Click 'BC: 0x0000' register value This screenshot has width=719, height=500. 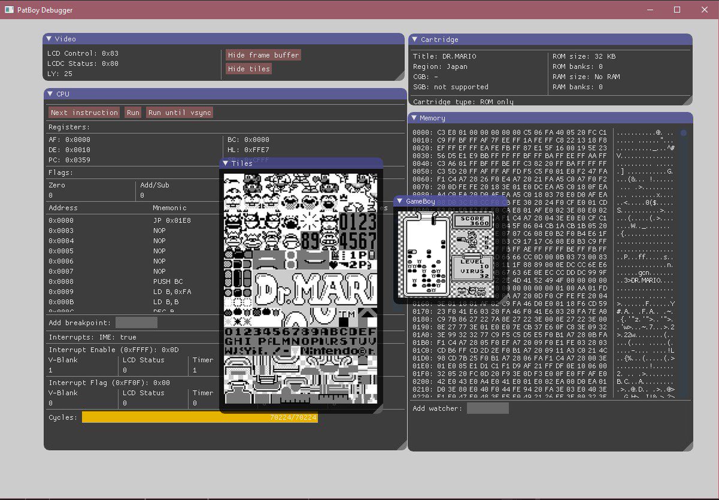pos(249,140)
